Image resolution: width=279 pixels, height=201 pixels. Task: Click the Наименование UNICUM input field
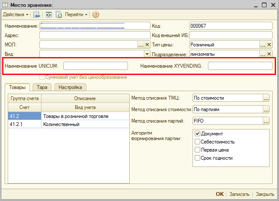pyautogui.click(x=95, y=66)
